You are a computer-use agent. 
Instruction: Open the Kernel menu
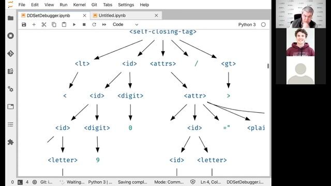click(79, 5)
